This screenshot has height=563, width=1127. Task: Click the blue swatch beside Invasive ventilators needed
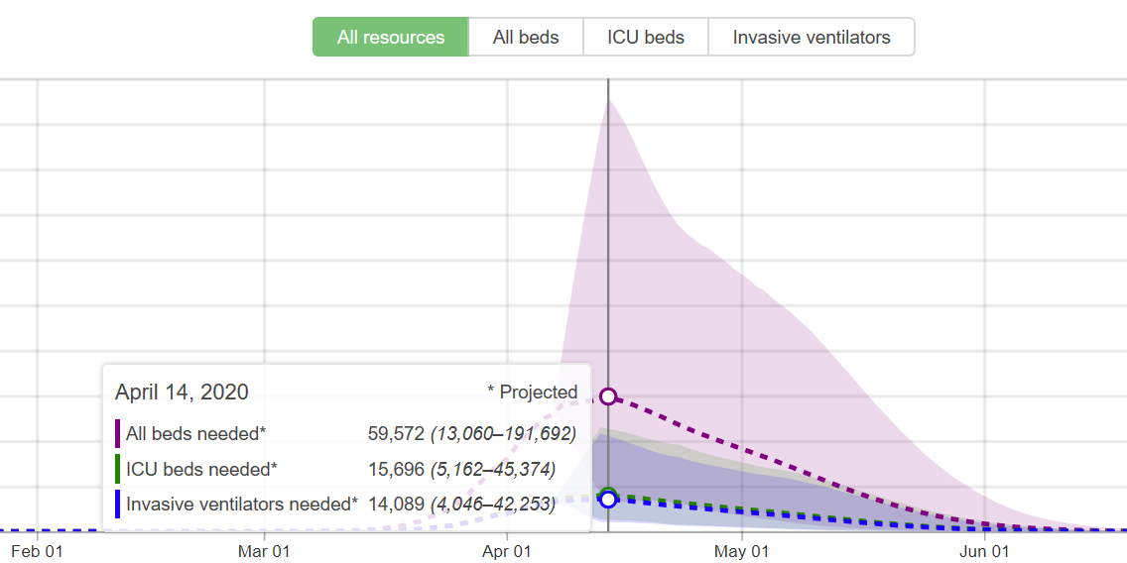pos(118,504)
